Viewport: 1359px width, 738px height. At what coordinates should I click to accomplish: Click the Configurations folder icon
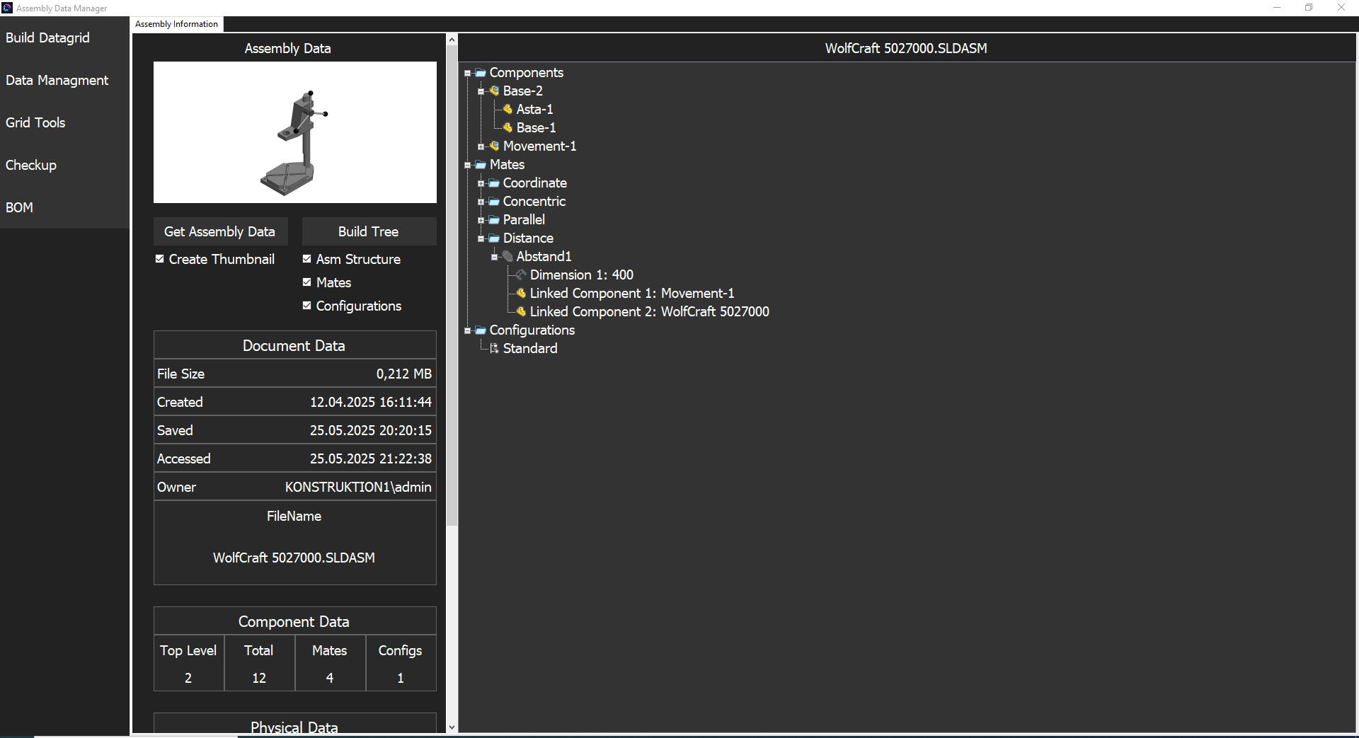(481, 330)
